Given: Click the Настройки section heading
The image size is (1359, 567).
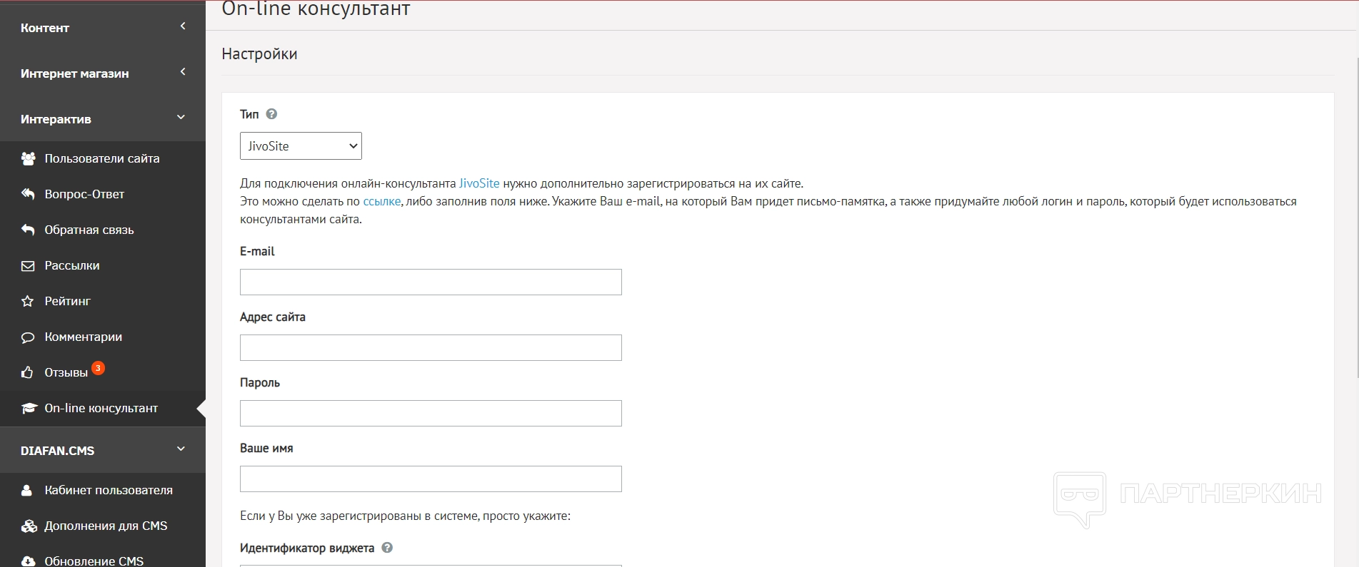Looking at the screenshot, I should [259, 53].
